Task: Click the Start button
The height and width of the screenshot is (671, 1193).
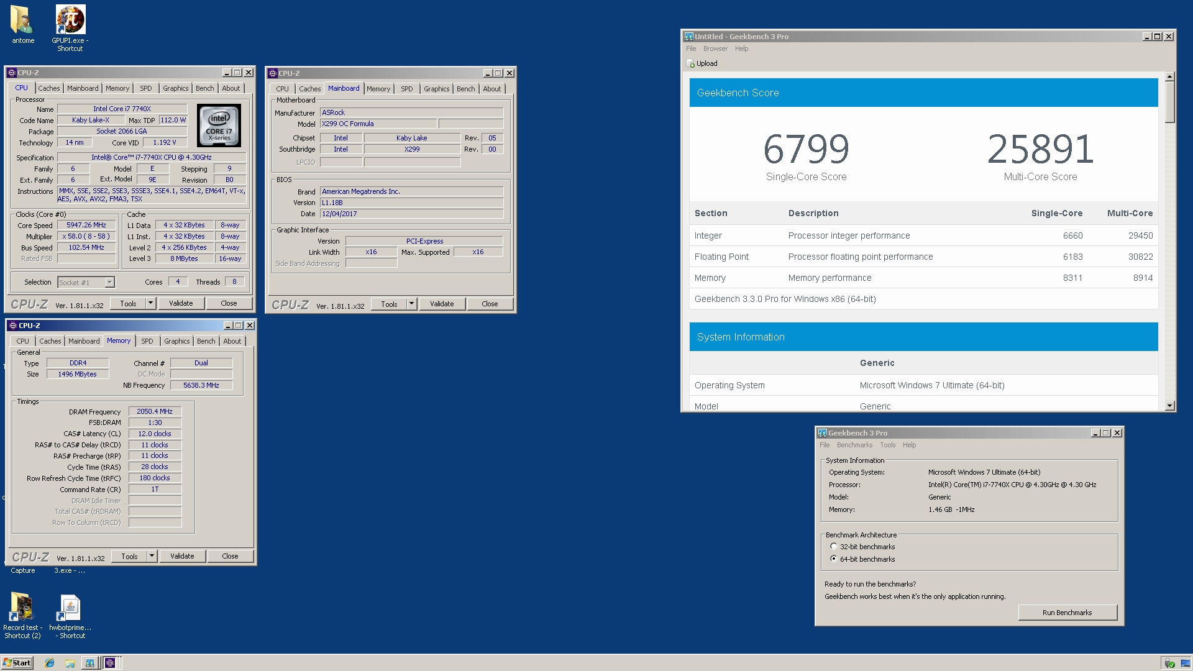Action: [17, 663]
